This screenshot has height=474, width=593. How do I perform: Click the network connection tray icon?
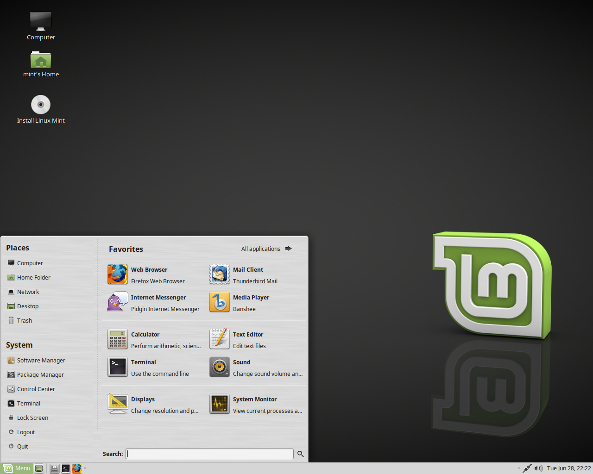(527, 468)
